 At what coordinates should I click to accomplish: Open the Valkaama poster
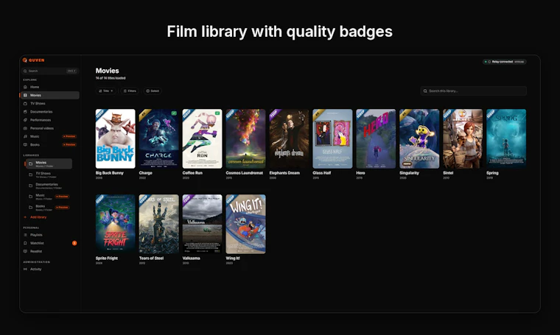[x=202, y=224]
